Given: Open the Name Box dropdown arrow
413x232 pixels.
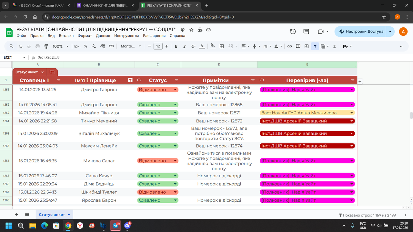Looking at the screenshot, I should (24, 57).
